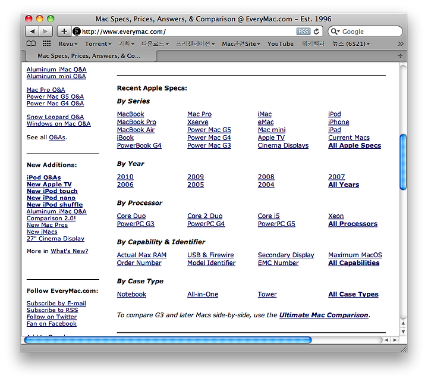Open the All Case Types link

353,294
